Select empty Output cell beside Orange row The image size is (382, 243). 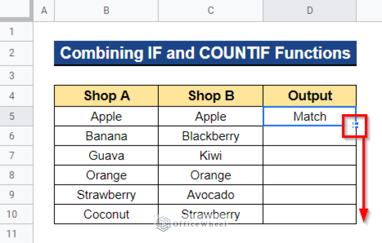coord(310,175)
